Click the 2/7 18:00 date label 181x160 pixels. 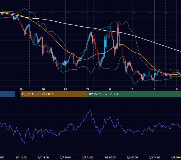(x=43, y=157)
